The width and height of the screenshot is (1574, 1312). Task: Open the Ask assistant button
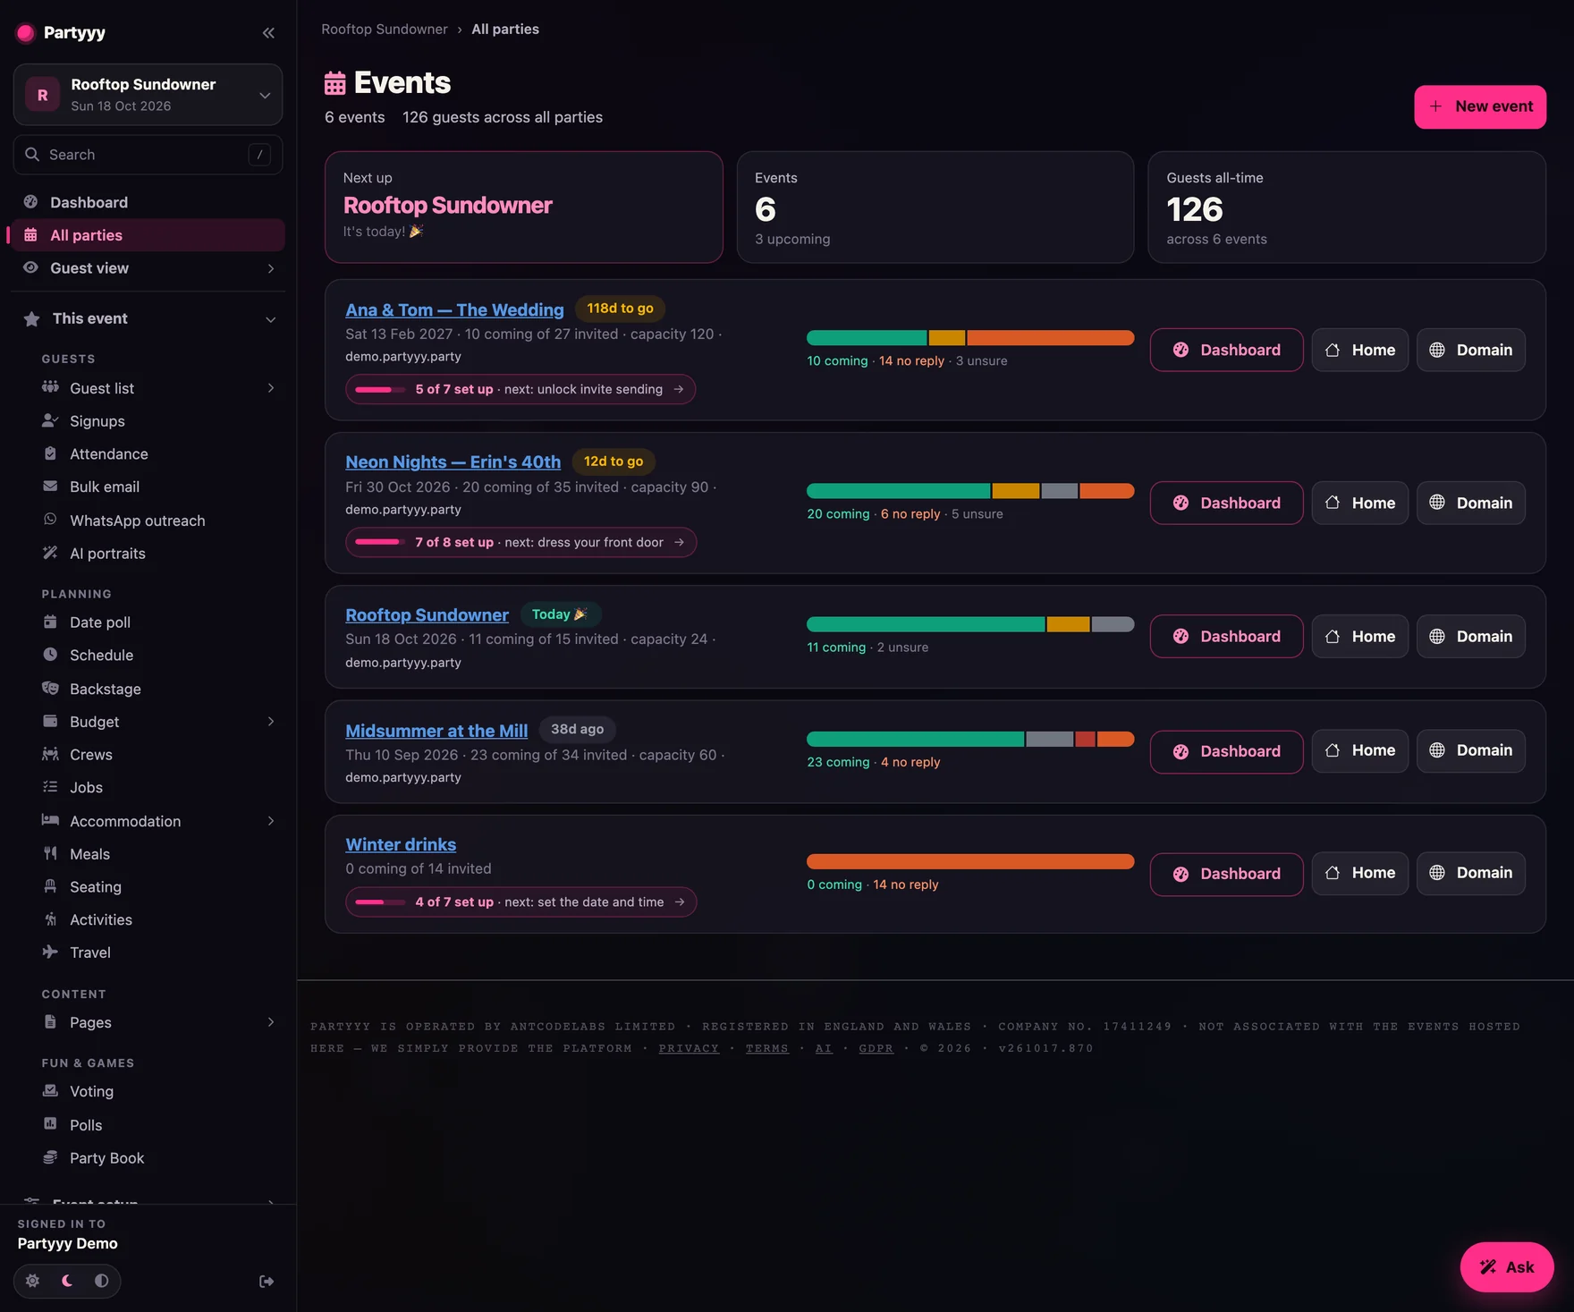pos(1507,1266)
